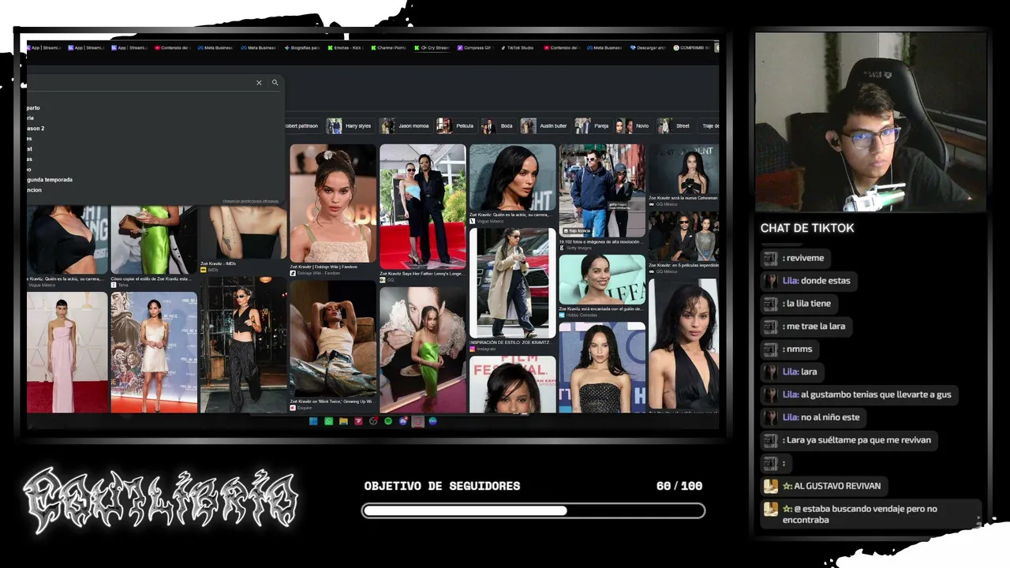Image resolution: width=1010 pixels, height=568 pixels.
Task: Click the message 'Lara ya suéltame pa que me revivan'
Action: (850, 440)
